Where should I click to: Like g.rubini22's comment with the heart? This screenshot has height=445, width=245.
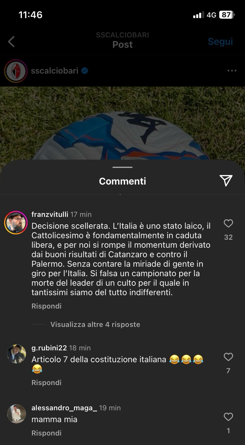coord(228,357)
